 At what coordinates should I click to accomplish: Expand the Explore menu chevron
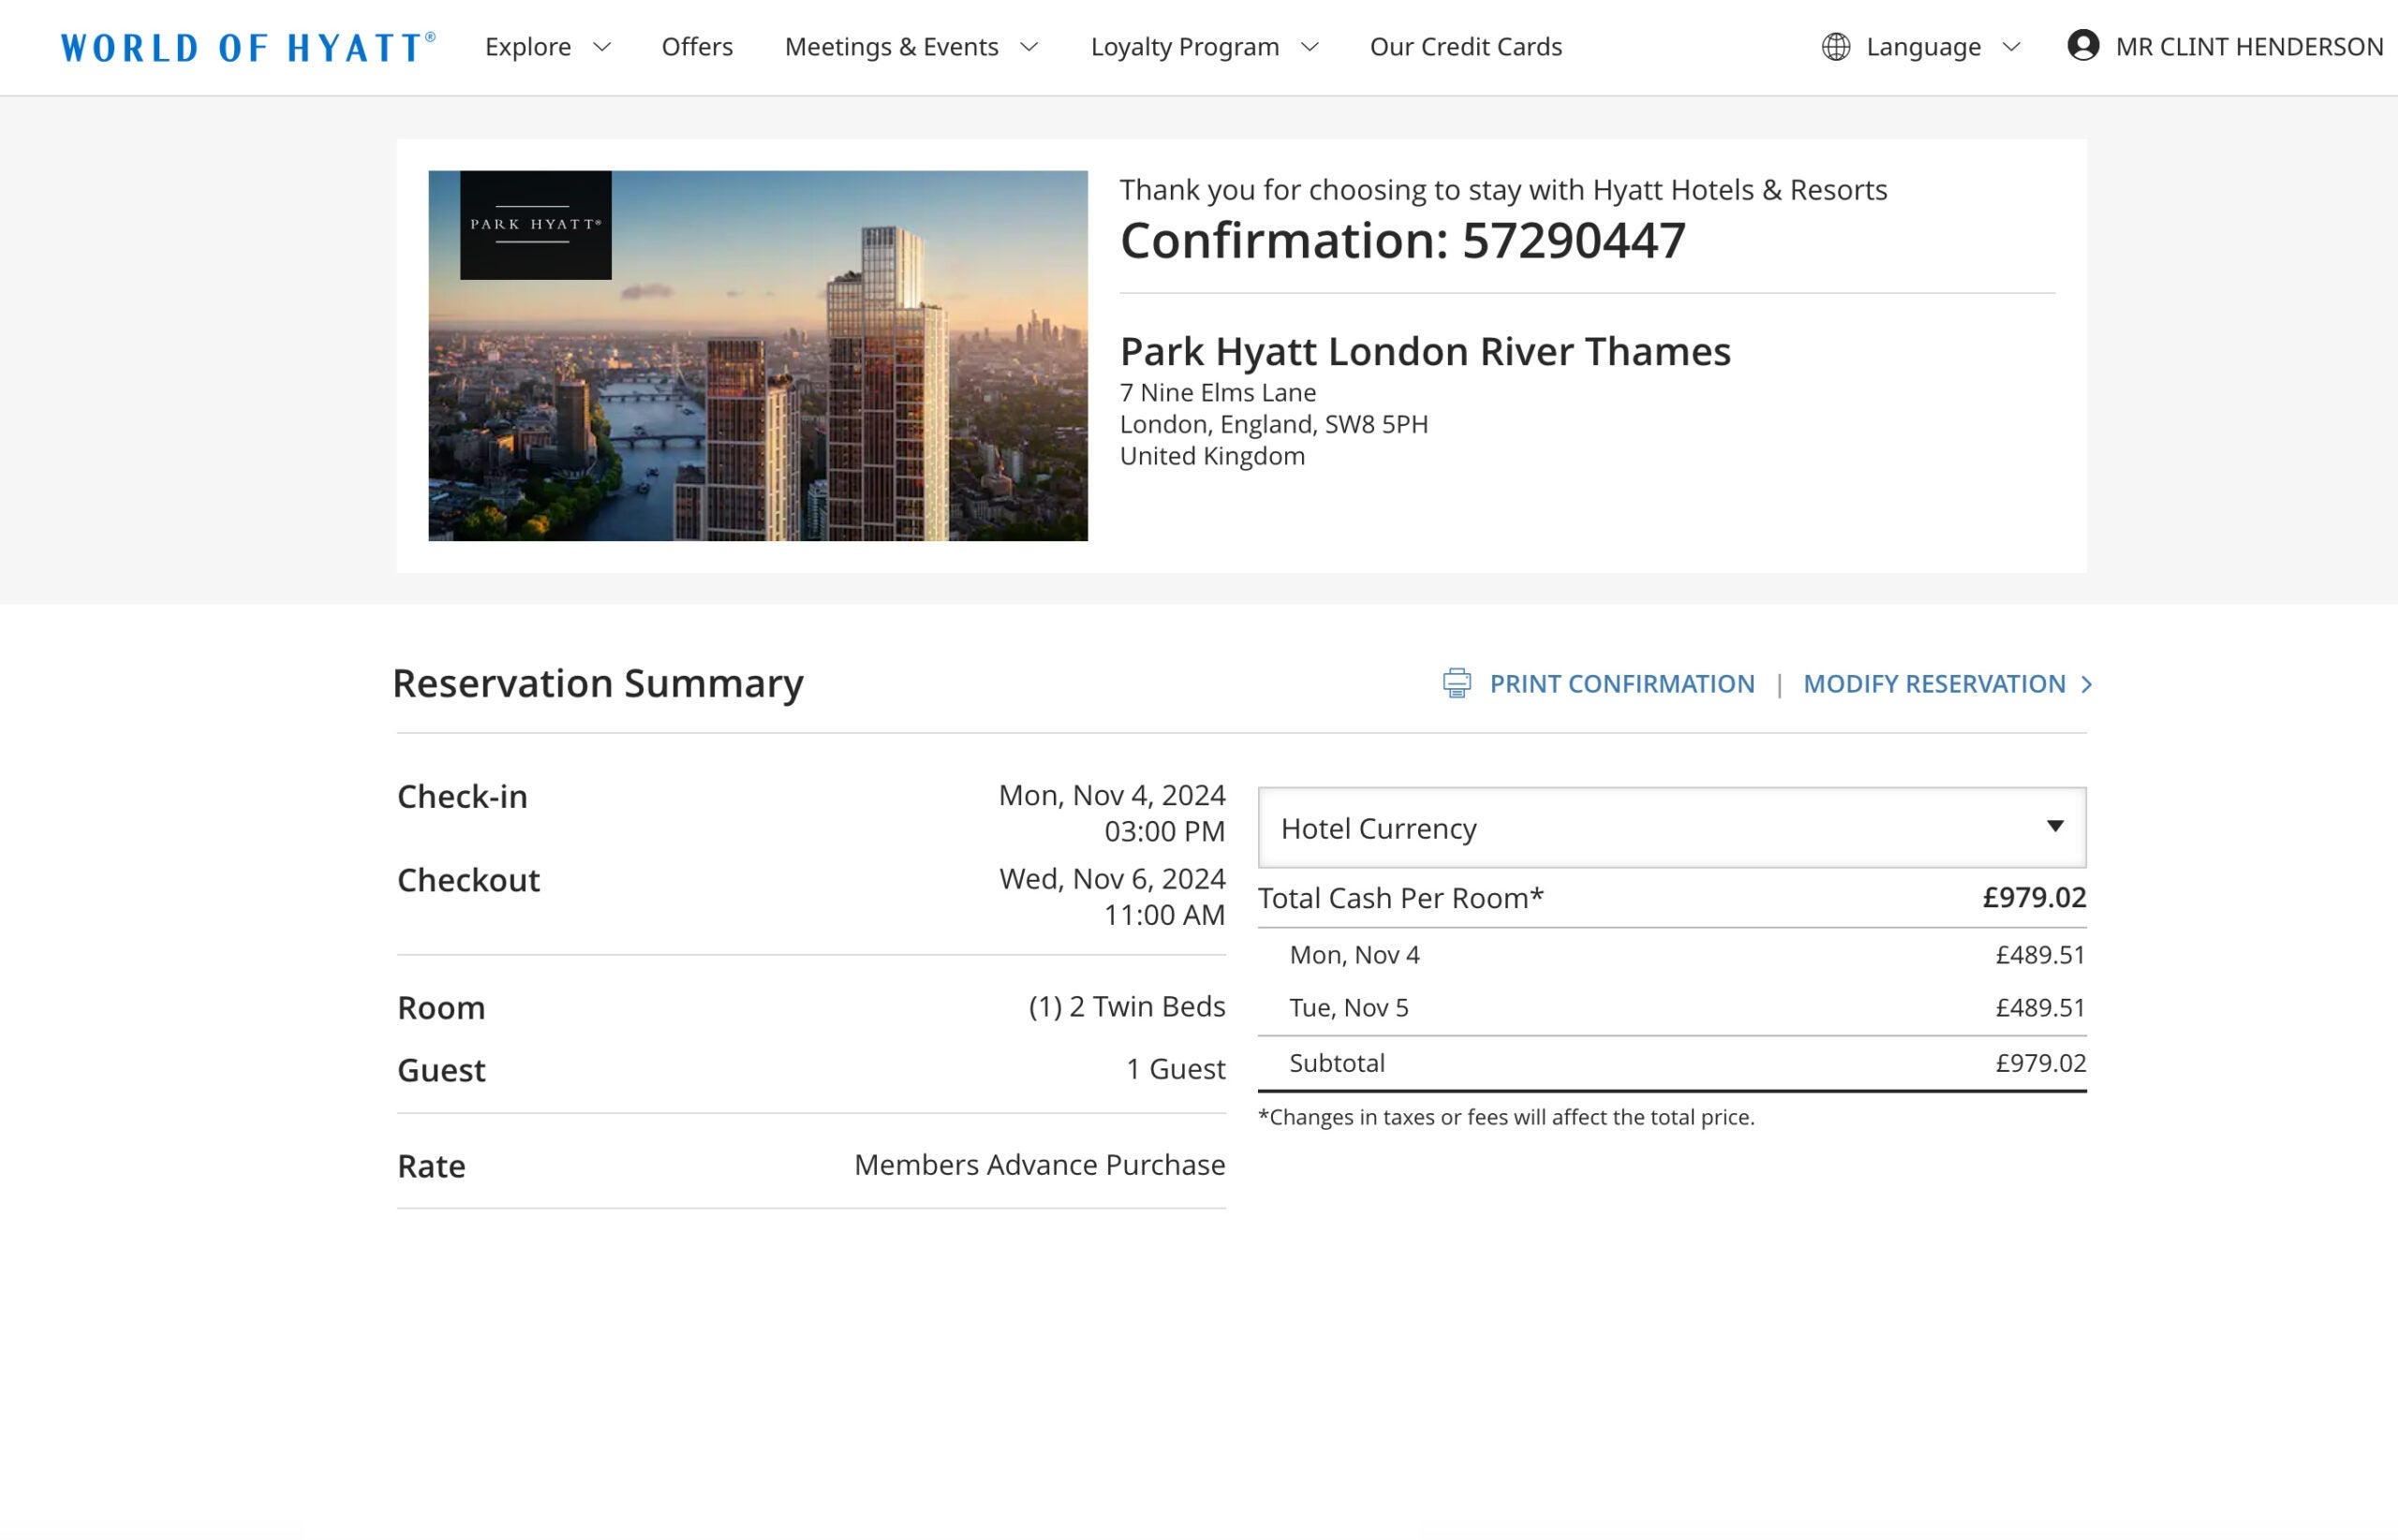point(602,47)
